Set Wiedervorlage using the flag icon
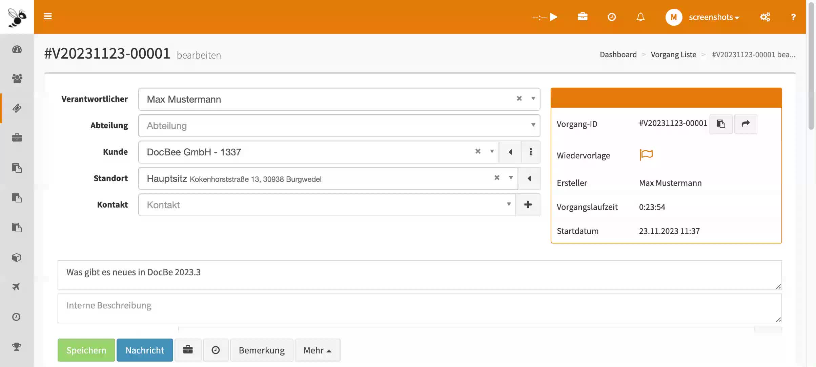 point(646,155)
